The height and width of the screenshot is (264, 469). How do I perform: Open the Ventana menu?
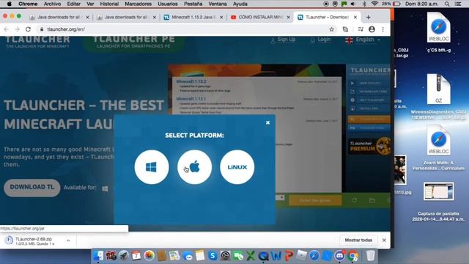218,4
